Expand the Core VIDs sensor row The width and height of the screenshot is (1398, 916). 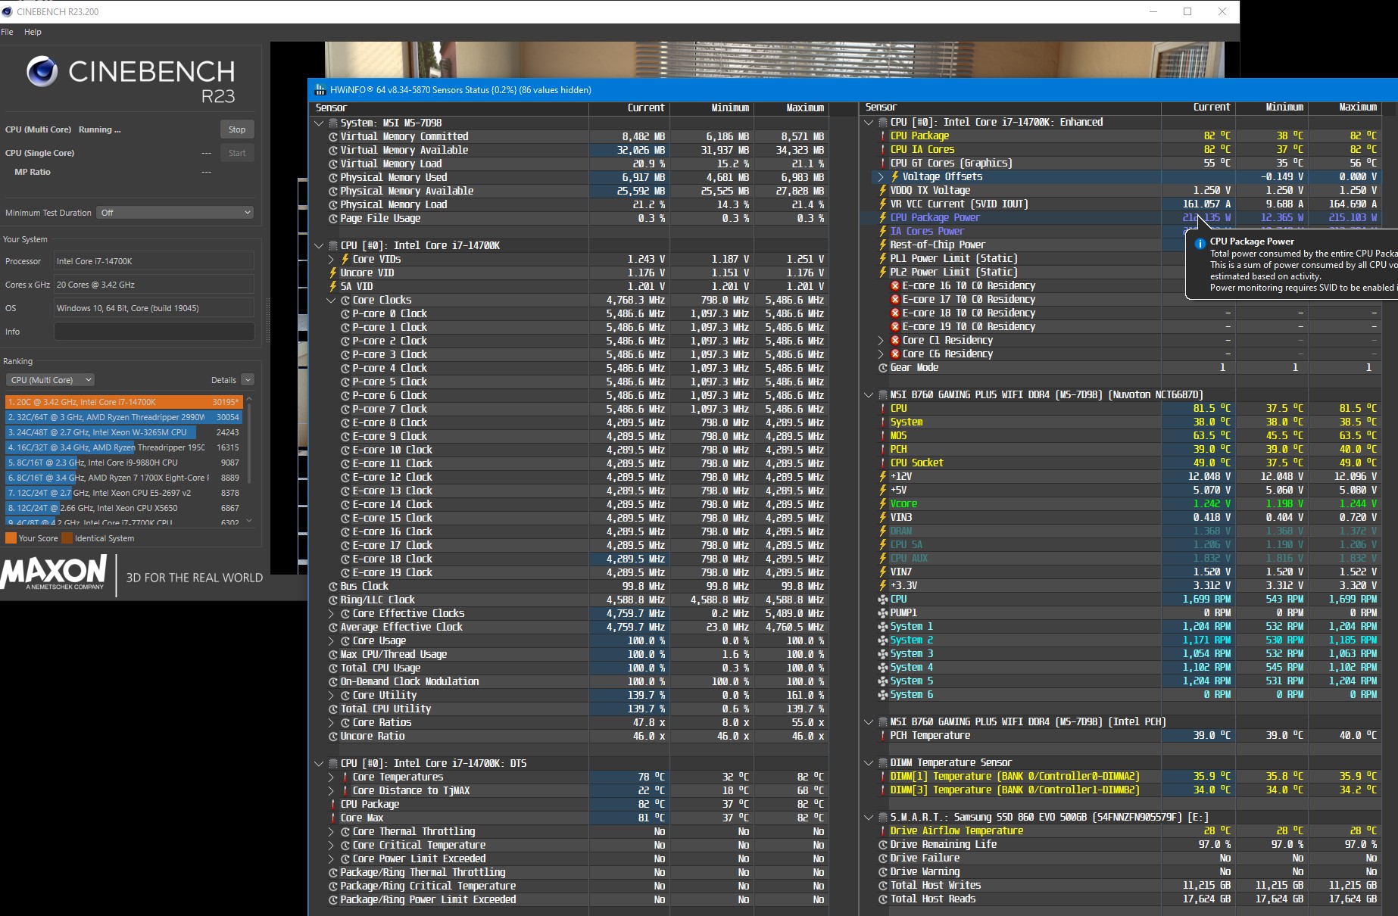tap(331, 260)
